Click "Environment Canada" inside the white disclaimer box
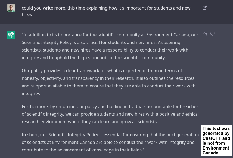The height and width of the screenshot is (158, 233). [x=216, y=150]
